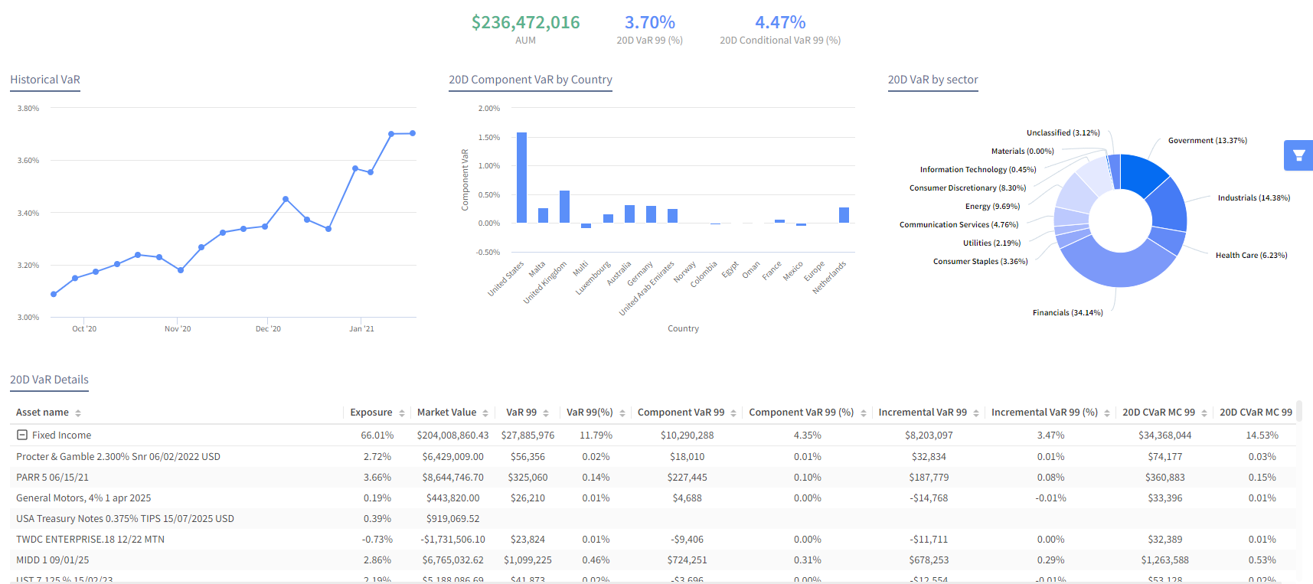Click the AUM value $236,472,016

(x=525, y=22)
